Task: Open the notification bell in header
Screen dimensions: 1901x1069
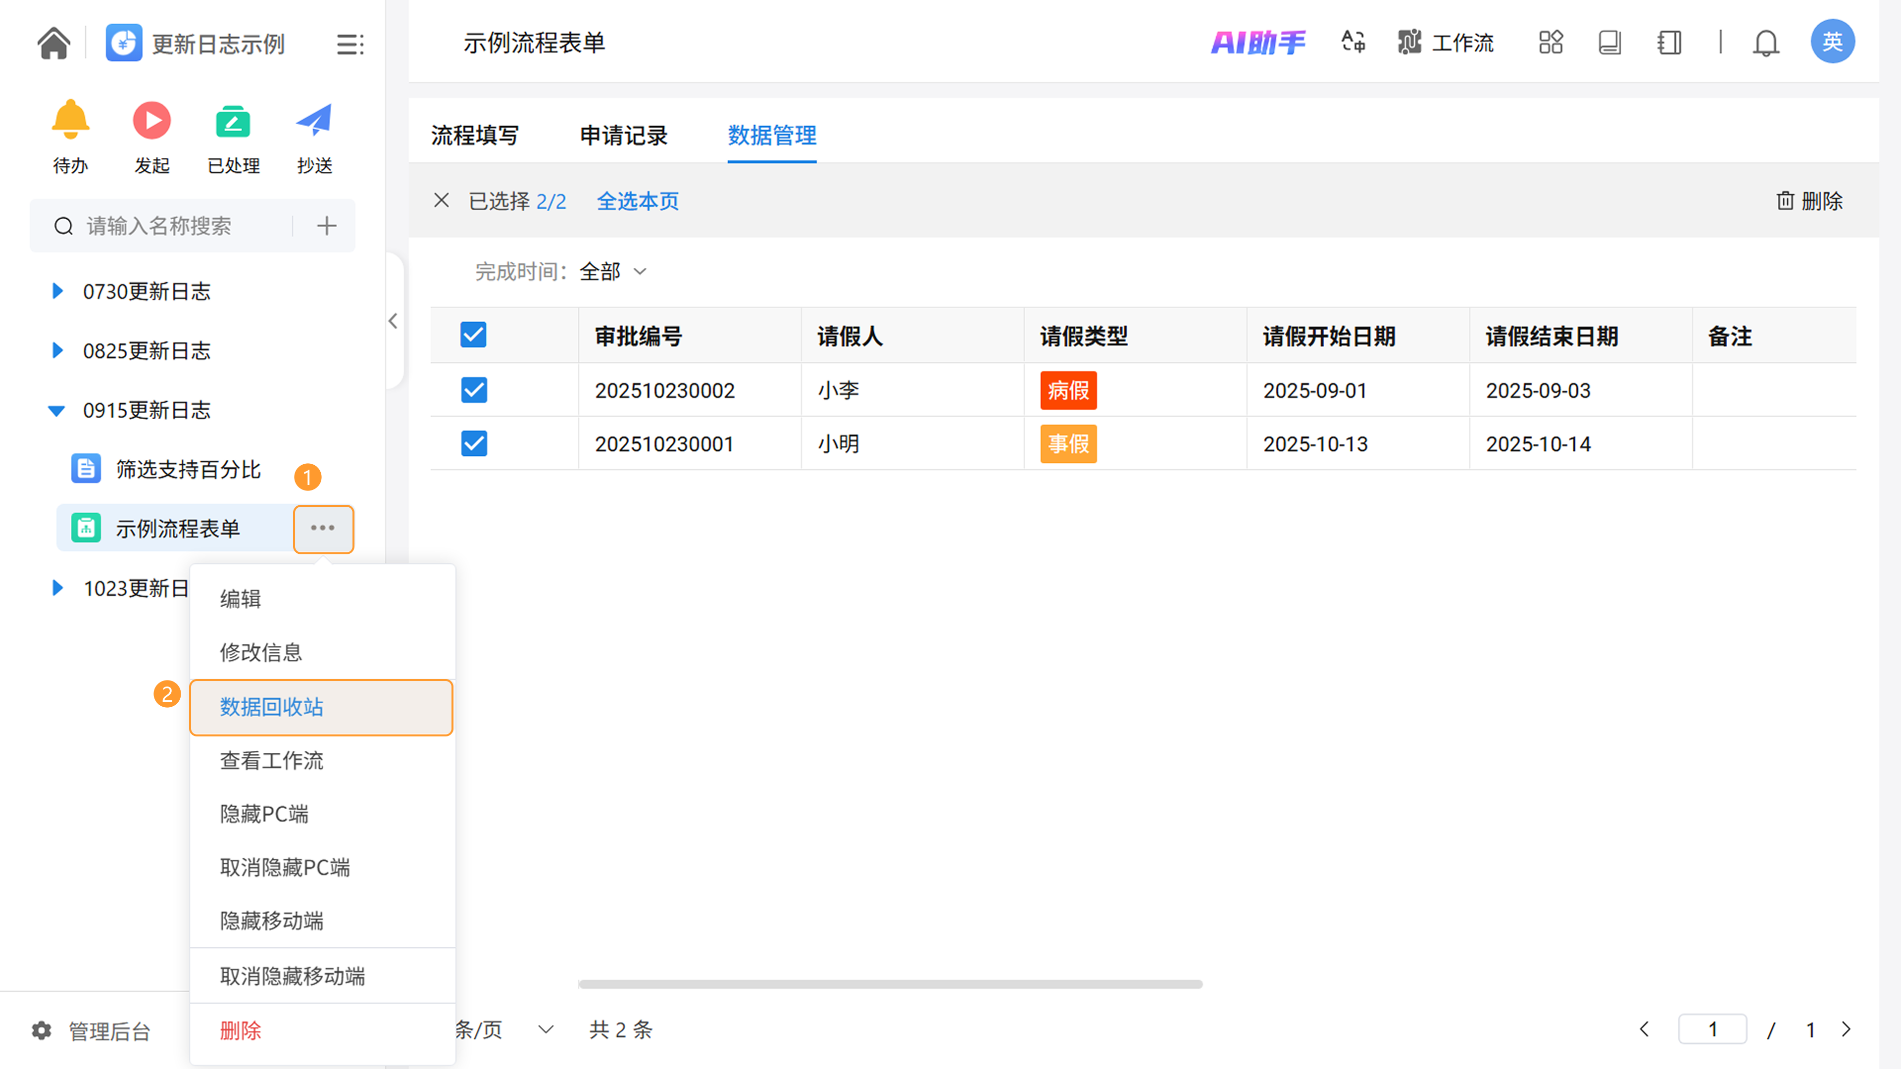Action: (x=1765, y=43)
